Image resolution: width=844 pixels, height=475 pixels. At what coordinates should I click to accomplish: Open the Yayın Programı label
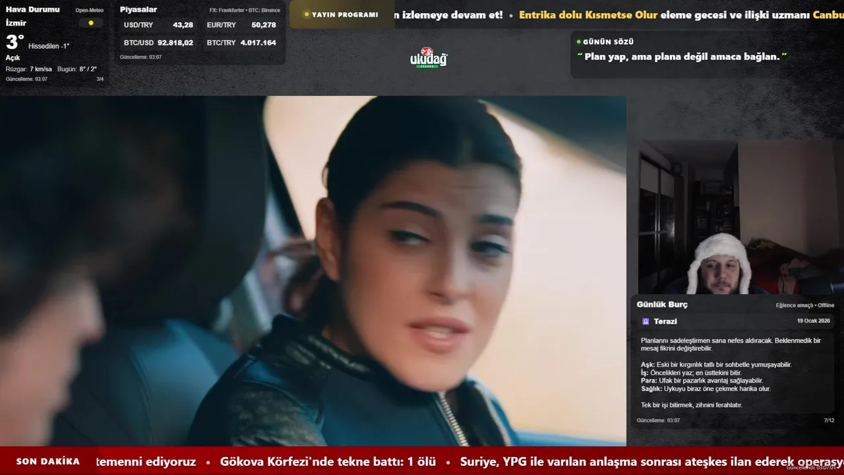tap(345, 15)
